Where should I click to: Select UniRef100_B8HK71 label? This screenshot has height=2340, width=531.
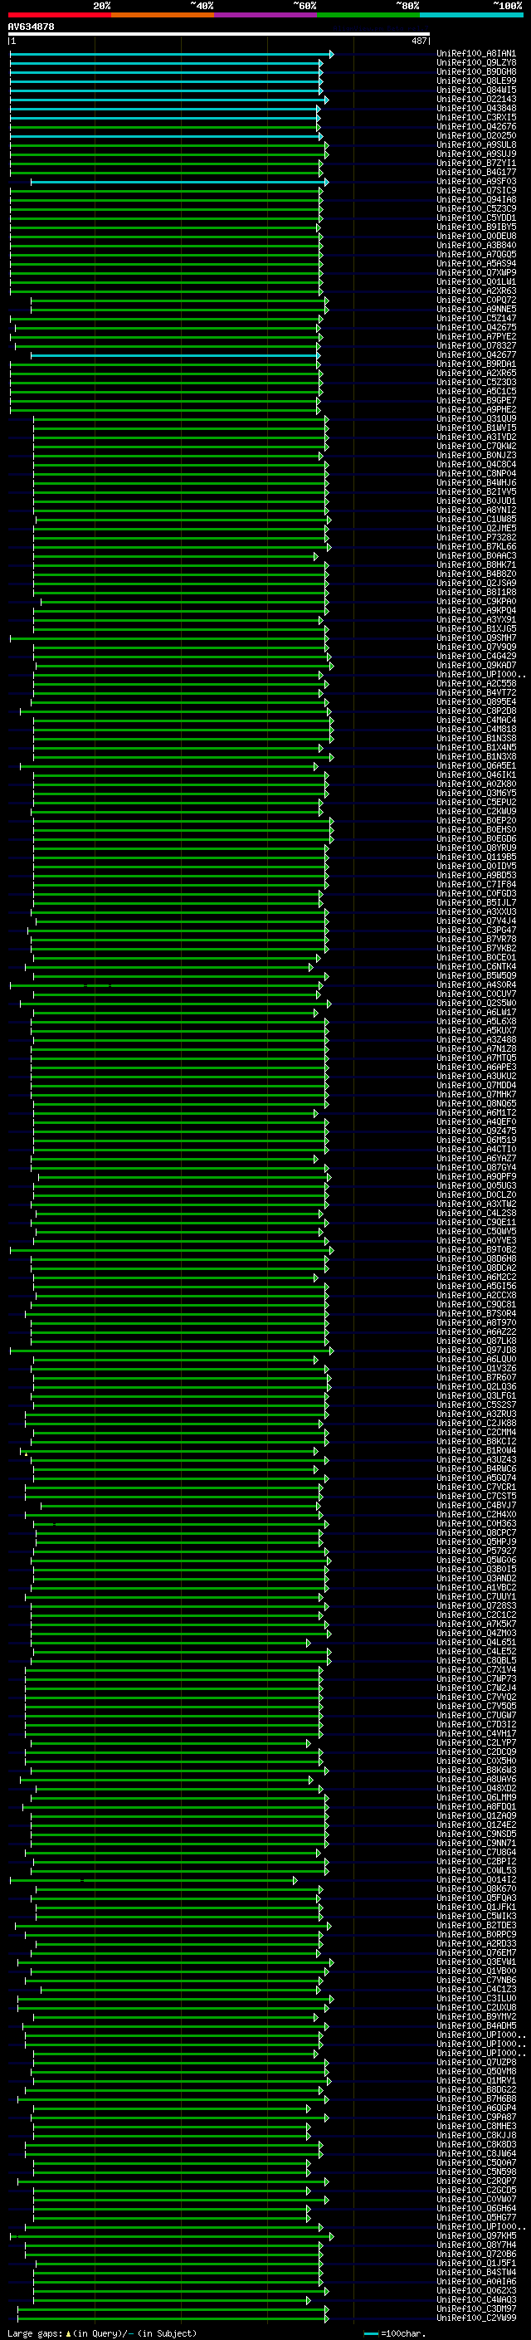pos(476,564)
